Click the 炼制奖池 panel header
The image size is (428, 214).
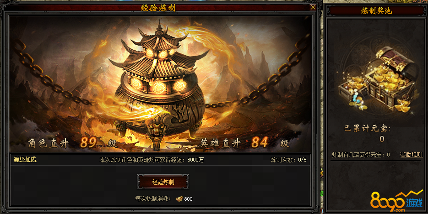pyautogui.click(x=376, y=10)
